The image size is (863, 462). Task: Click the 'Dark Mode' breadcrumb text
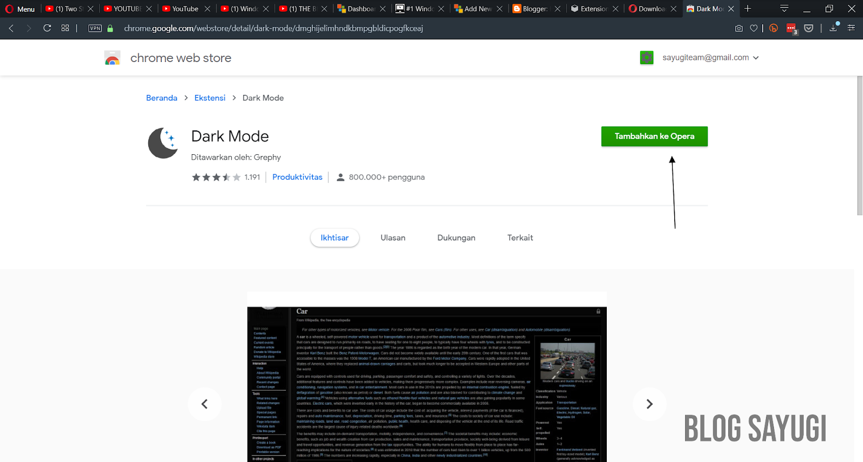pyautogui.click(x=263, y=98)
